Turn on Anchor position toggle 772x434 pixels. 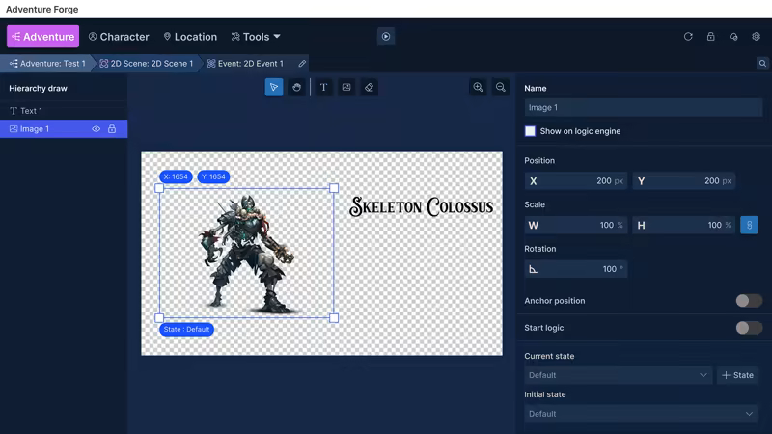pyautogui.click(x=748, y=301)
